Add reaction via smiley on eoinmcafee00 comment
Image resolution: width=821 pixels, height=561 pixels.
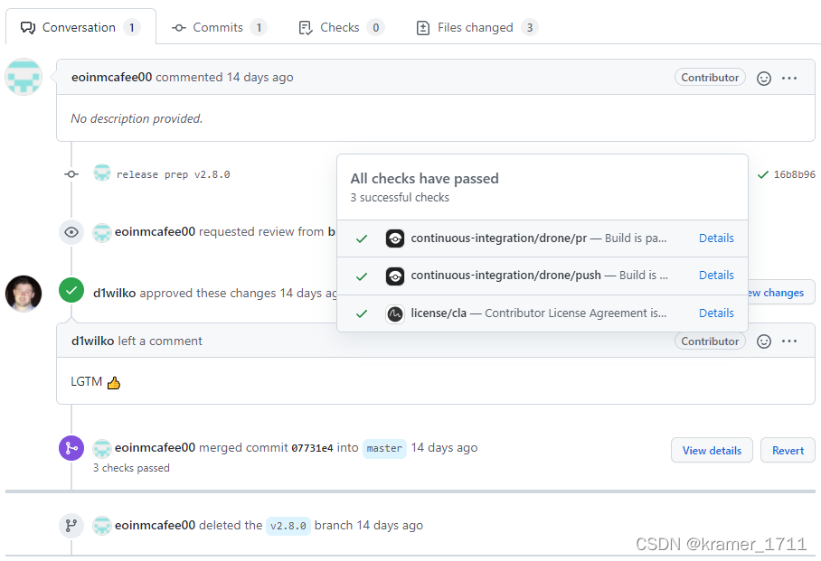[764, 78]
